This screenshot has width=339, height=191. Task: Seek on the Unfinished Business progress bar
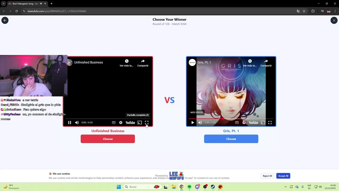coord(108,119)
